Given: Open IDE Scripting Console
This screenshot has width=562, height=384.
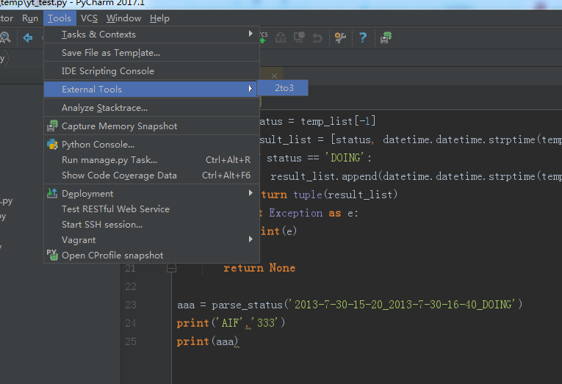Looking at the screenshot, I should (151, 71).
